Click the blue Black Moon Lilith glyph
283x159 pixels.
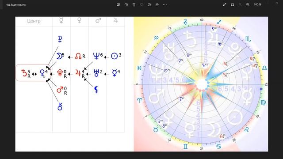point(96,90)
